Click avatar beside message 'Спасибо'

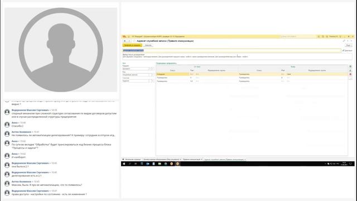7,124
